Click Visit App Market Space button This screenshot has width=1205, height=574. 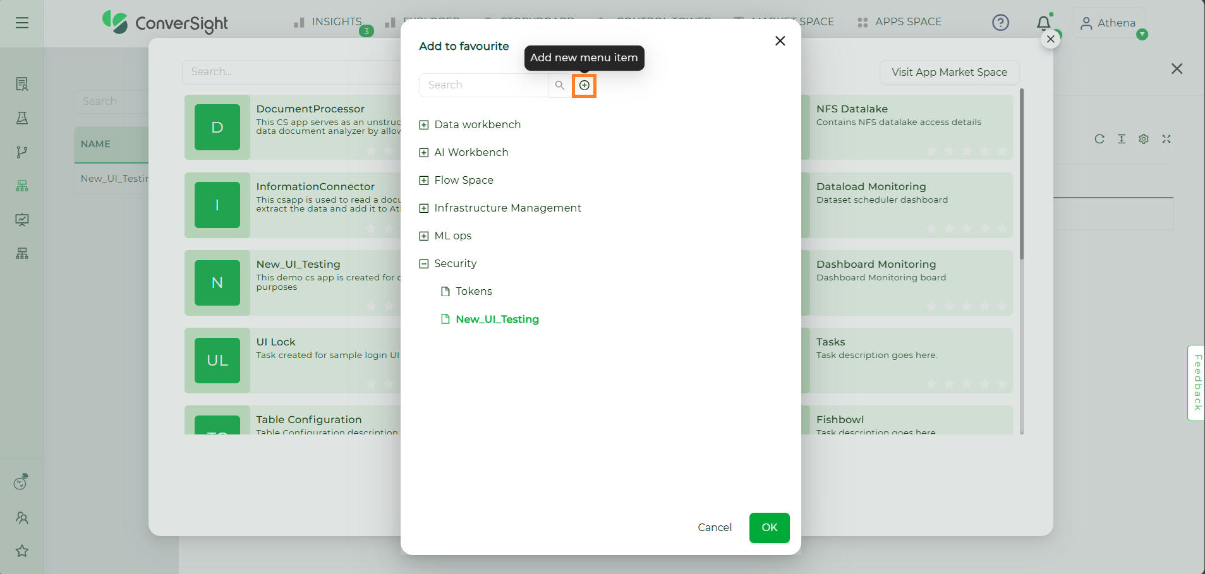pos(950,72)
